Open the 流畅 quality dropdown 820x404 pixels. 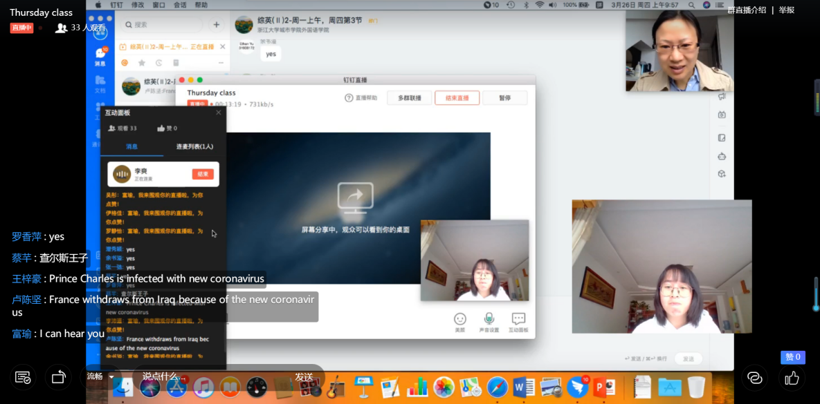[x=100, y=376]
